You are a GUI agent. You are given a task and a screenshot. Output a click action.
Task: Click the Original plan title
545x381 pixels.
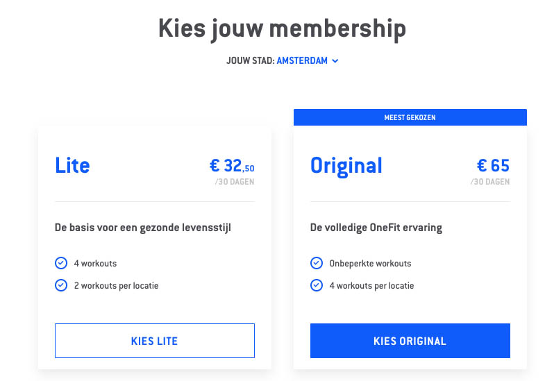pos(346,166)
